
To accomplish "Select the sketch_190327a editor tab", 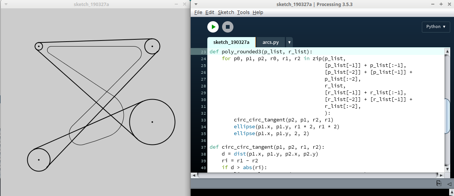I will 231,42.
